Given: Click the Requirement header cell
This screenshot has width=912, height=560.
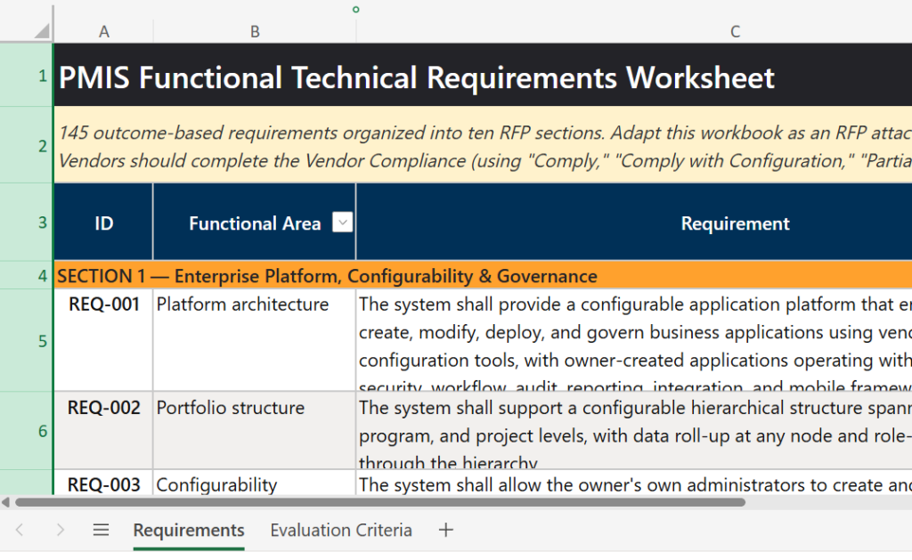Looking at the screenshot, I should 634,223.
